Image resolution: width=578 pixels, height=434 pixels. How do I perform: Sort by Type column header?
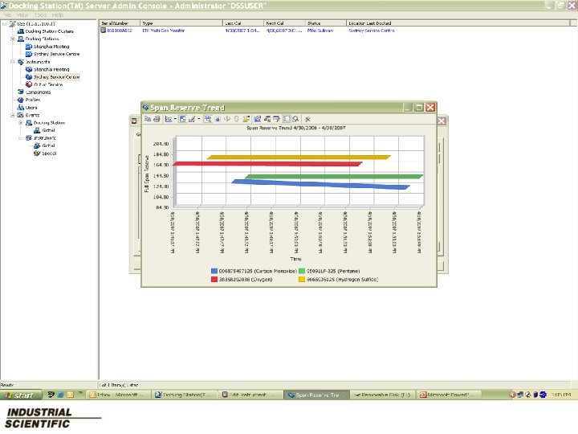[181, 23]
